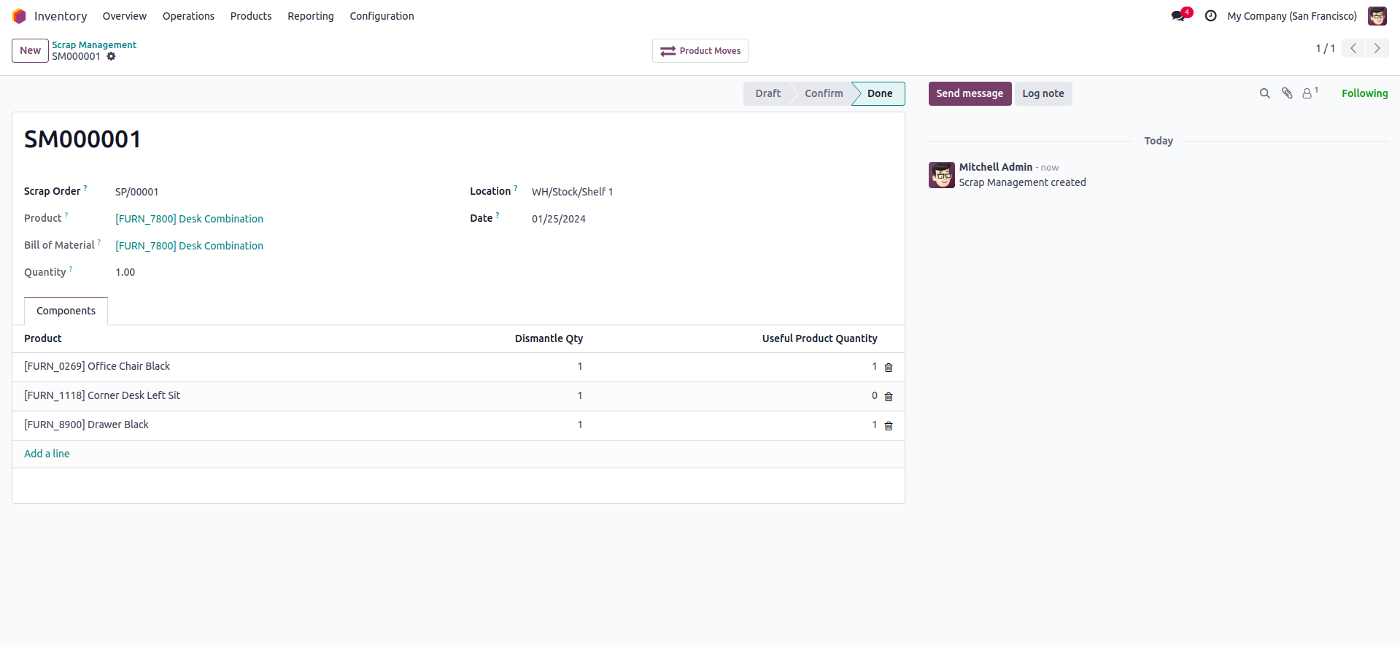The width and height of the screenshot is (1400, 647).
Task: Delete the Office Chair Black line
Action: pos(889,368)
